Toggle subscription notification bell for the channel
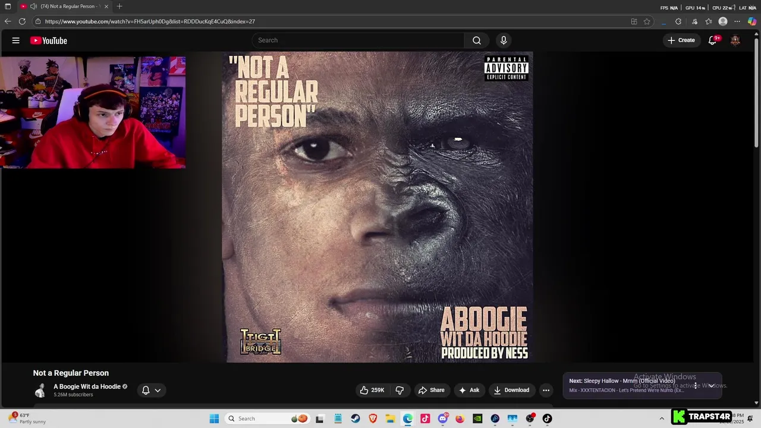Viewport: 761px width, 428px height. click(146, 390)
